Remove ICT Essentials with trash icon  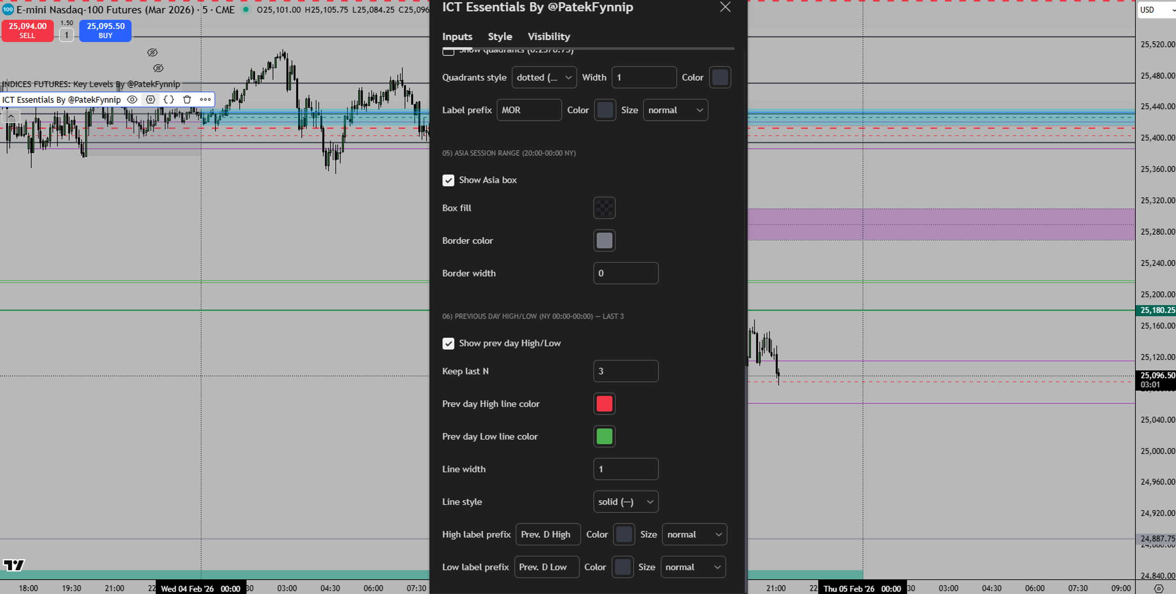coord(187,100)
